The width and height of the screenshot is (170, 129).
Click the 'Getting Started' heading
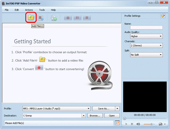32,41
